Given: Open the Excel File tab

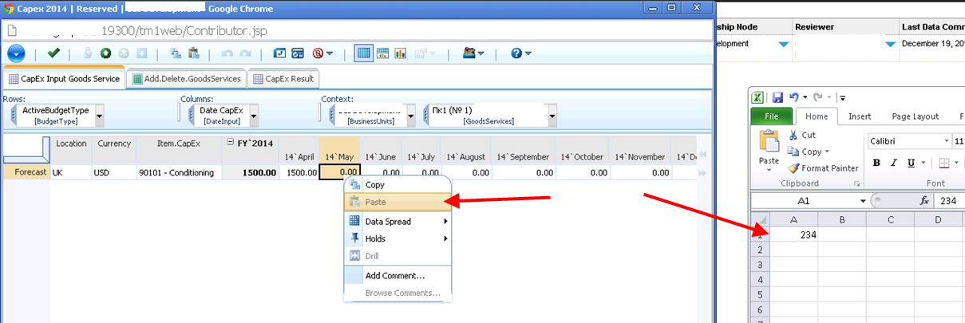Looking at the screenshot, I should click(771, 116).
